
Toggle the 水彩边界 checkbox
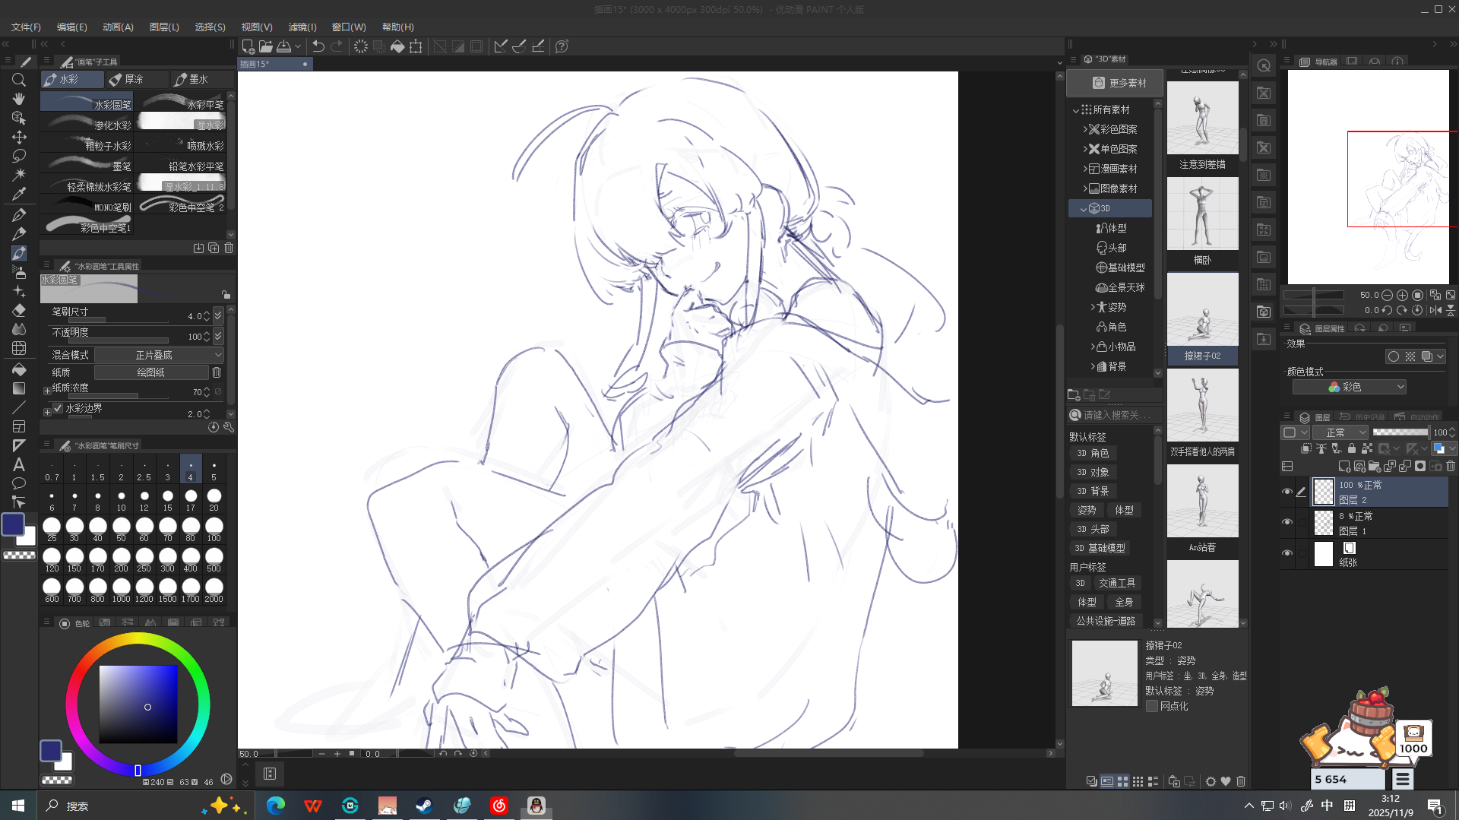tap(59, 408)
